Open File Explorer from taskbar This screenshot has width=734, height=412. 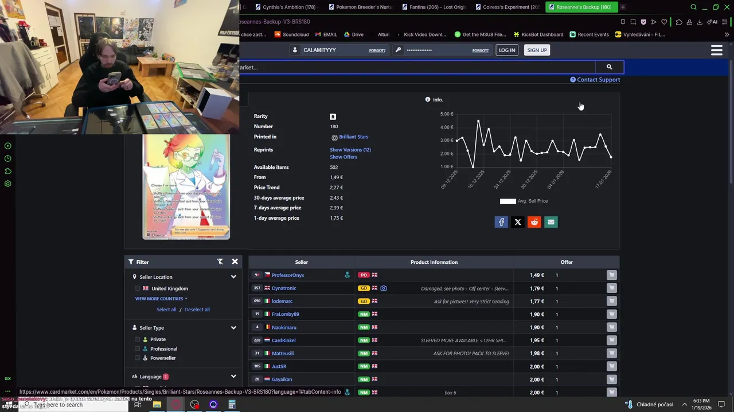(x=157, y=405)
